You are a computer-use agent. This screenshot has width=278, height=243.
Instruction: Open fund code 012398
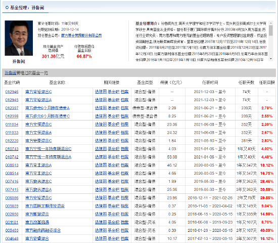[x=12, y=116]
